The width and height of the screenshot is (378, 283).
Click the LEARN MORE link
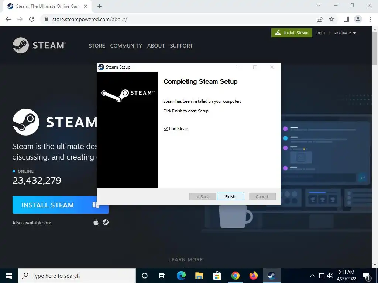186,260
